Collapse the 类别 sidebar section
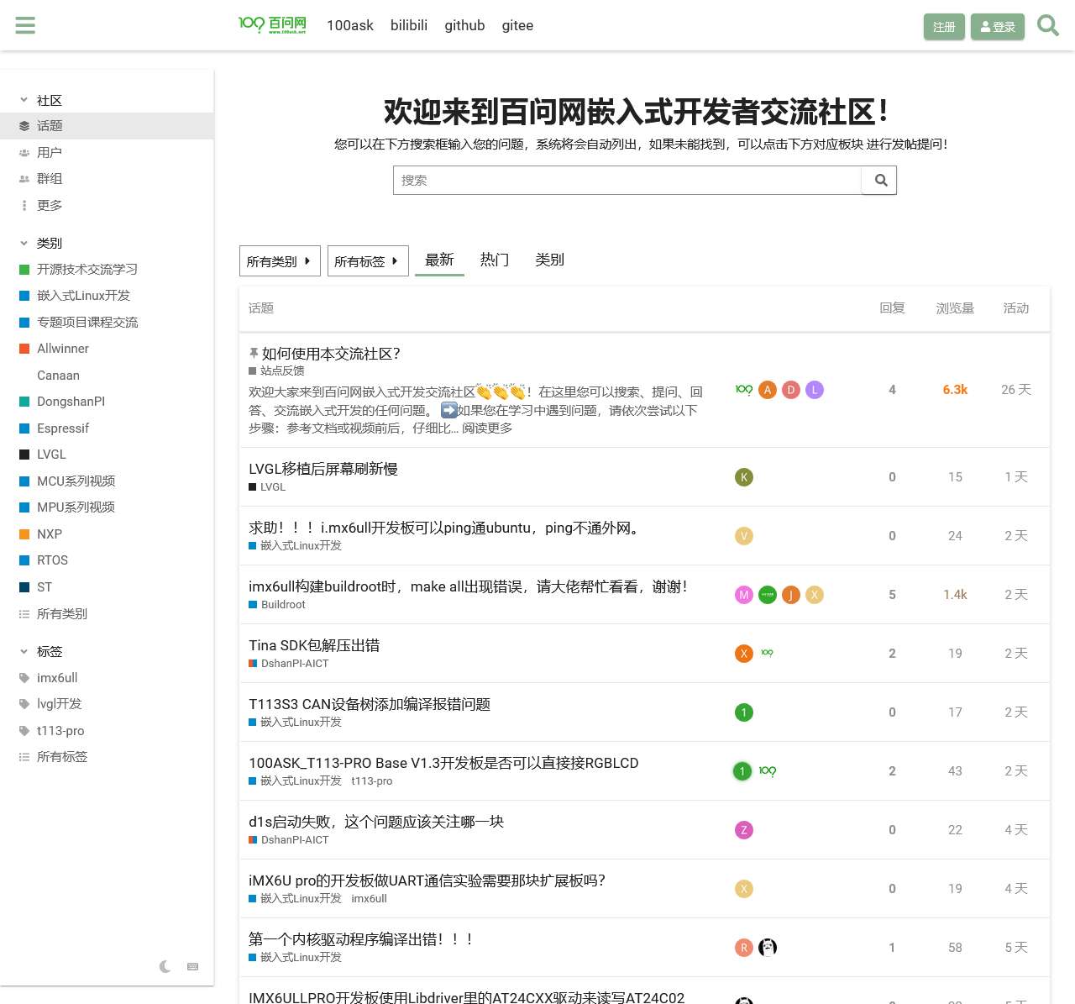 point(24,243)
